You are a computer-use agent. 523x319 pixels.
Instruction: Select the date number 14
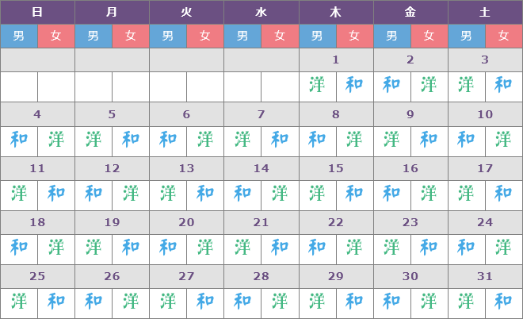coord(261,168)
